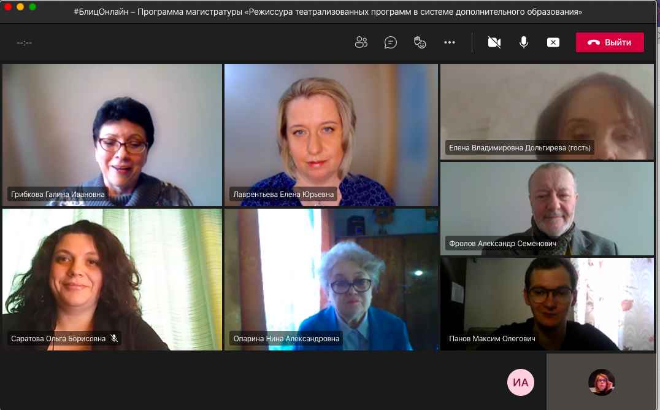Image resolution: width=660 pixels, height=410 pixels.
Task: Click your self-view thumbnail preview
Action: tap(601, 382)
